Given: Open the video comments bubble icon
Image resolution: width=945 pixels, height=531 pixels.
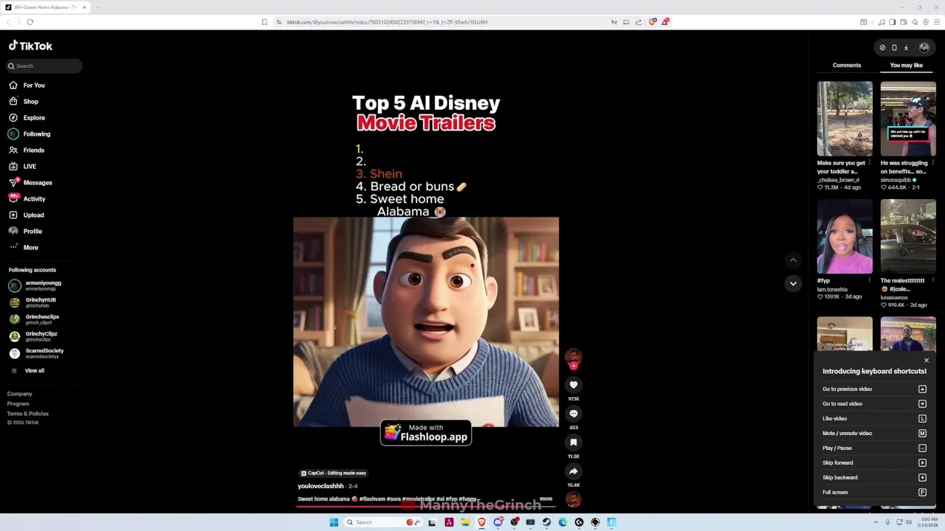Looking at the screenshot, I should [574, 414].
